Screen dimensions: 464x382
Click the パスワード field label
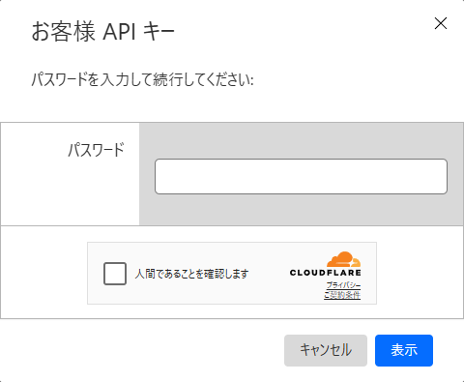click(96, 150)
